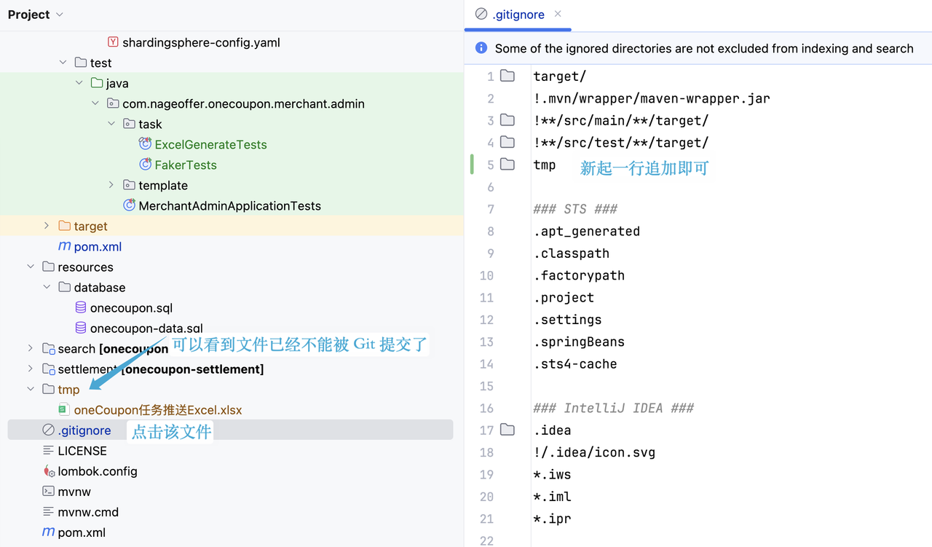932x547 pixels.
Task: Open the mvnw file
Action: (74, 491)
